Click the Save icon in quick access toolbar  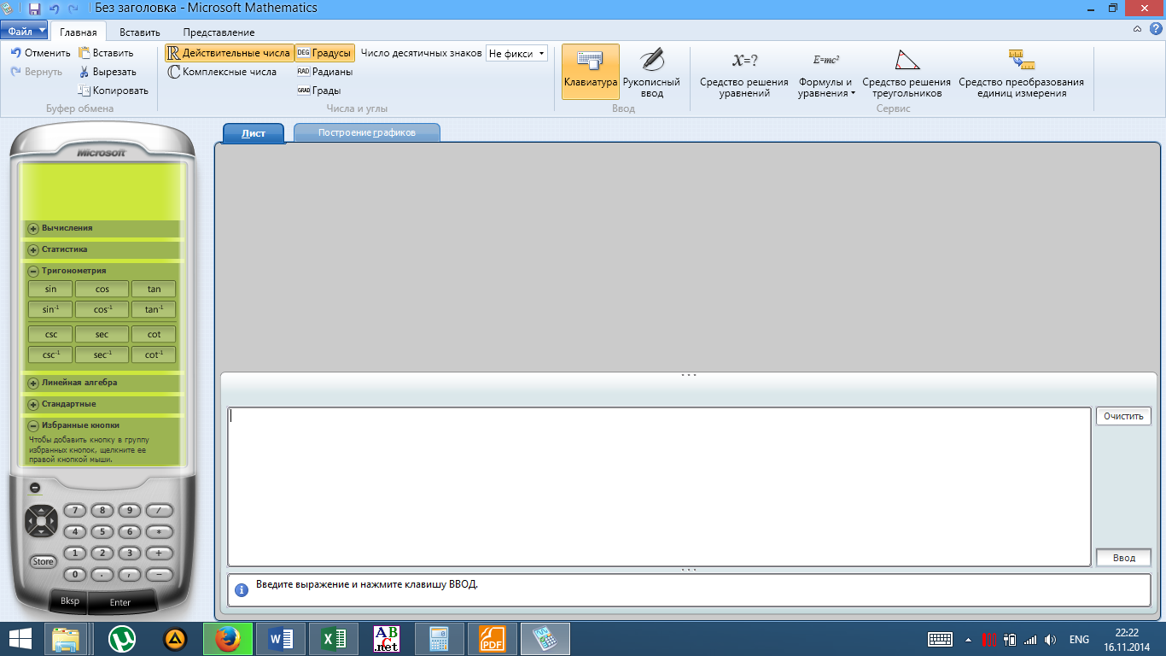[34, 9]
